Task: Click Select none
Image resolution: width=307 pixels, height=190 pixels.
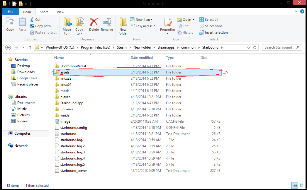Action: tap(211, 26)
